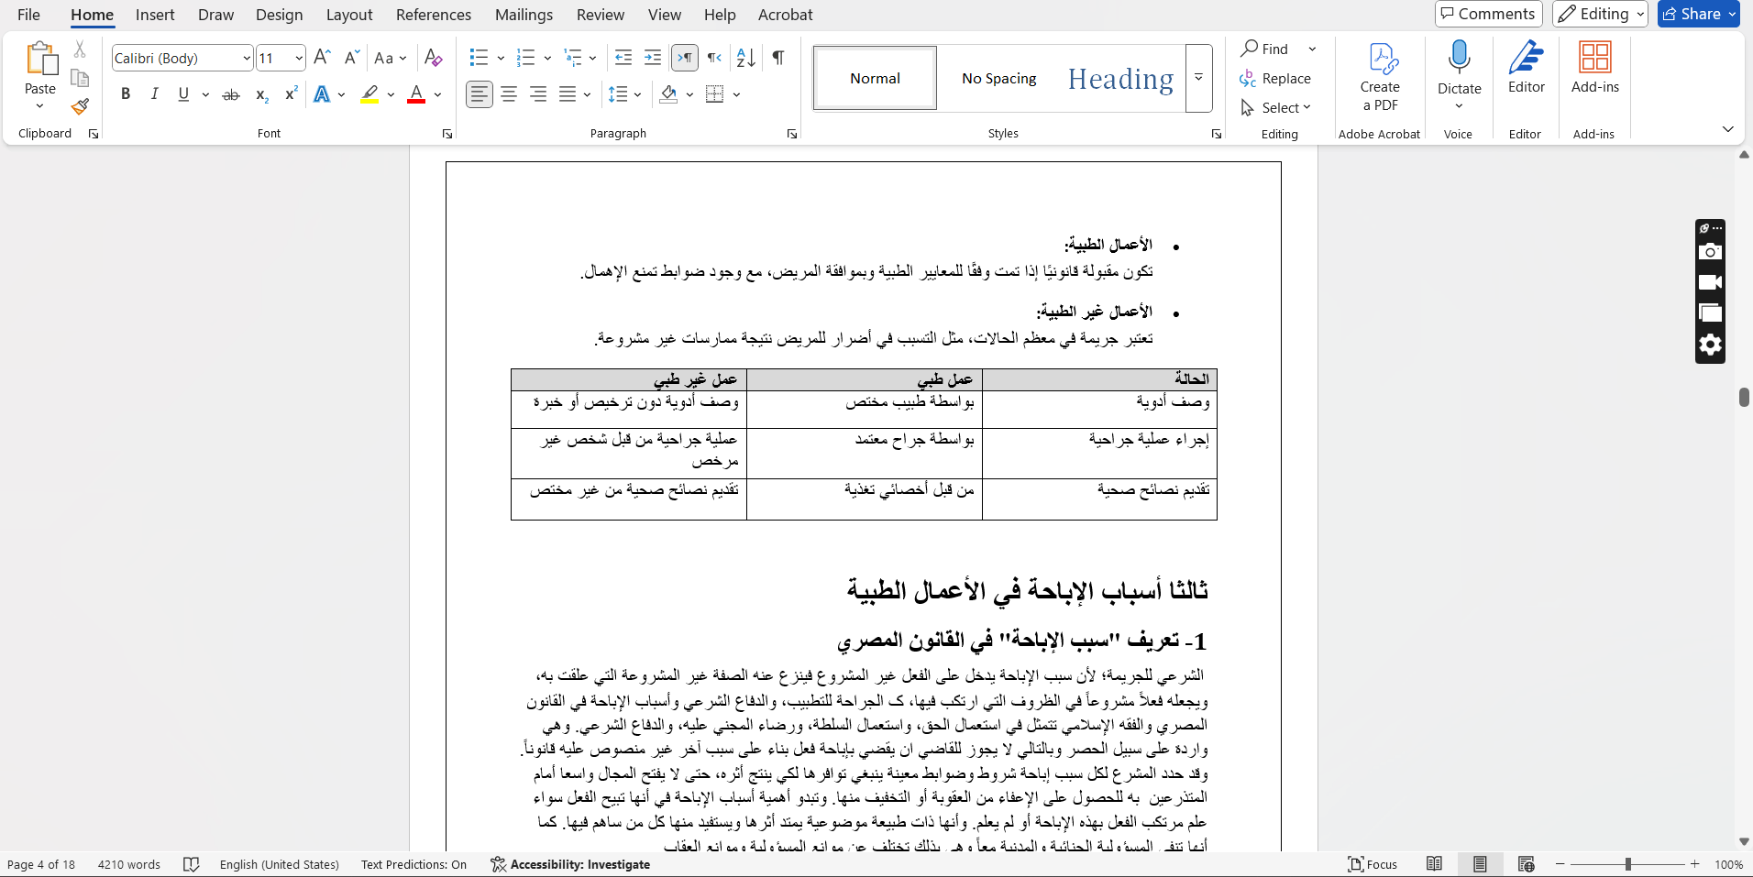Expand the Styles gallery more arrow
Viewport: 1753px width, 877px height.
click(x=1198, y=79)
